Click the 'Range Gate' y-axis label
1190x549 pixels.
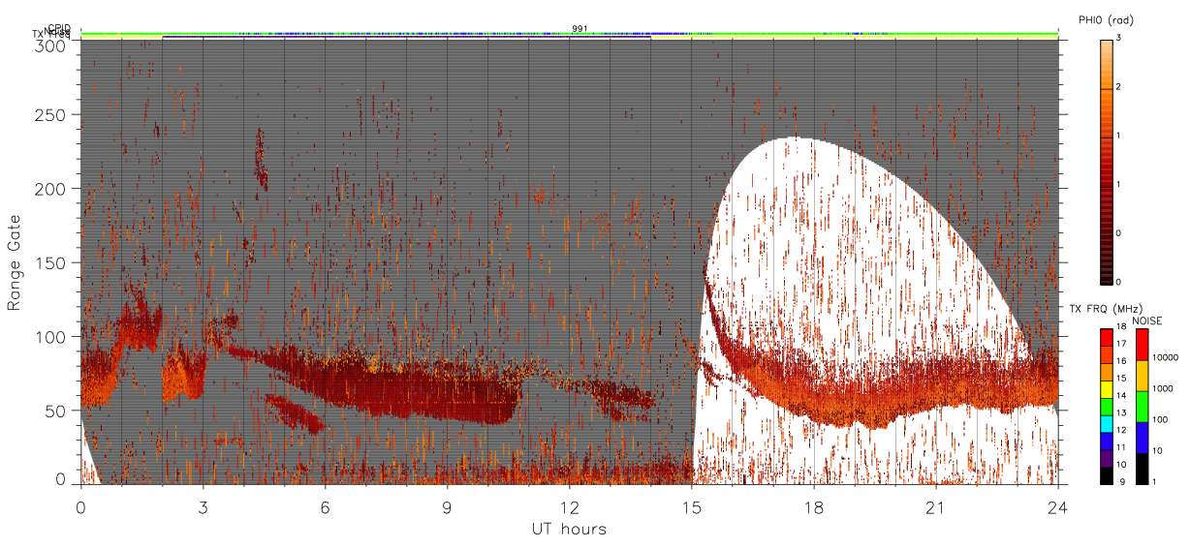pyautogui.click(x=15, y=262)
